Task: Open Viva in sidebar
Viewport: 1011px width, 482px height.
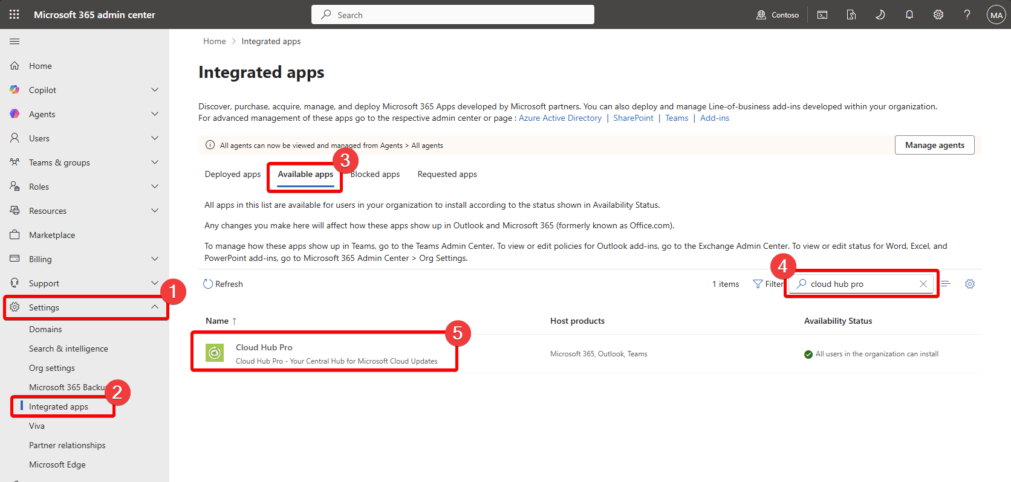Action: (x=37, y=426)
